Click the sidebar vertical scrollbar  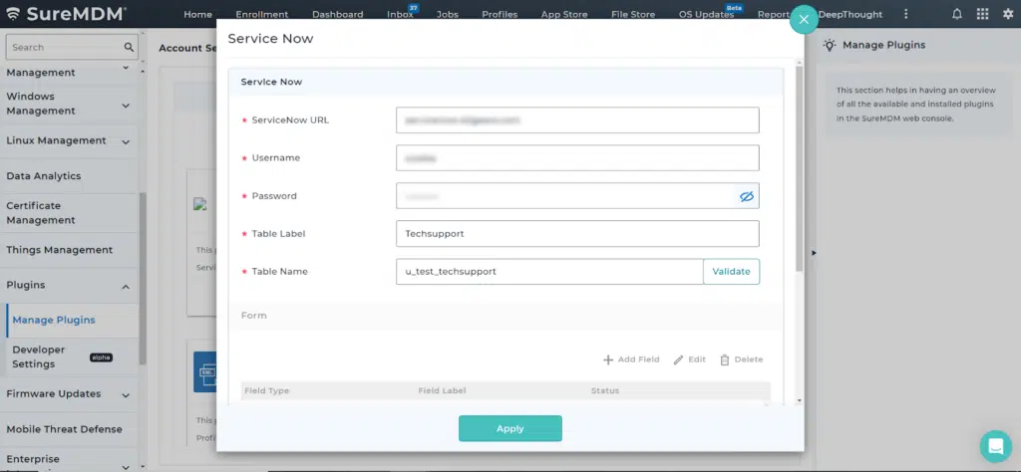tap(143, 278)
